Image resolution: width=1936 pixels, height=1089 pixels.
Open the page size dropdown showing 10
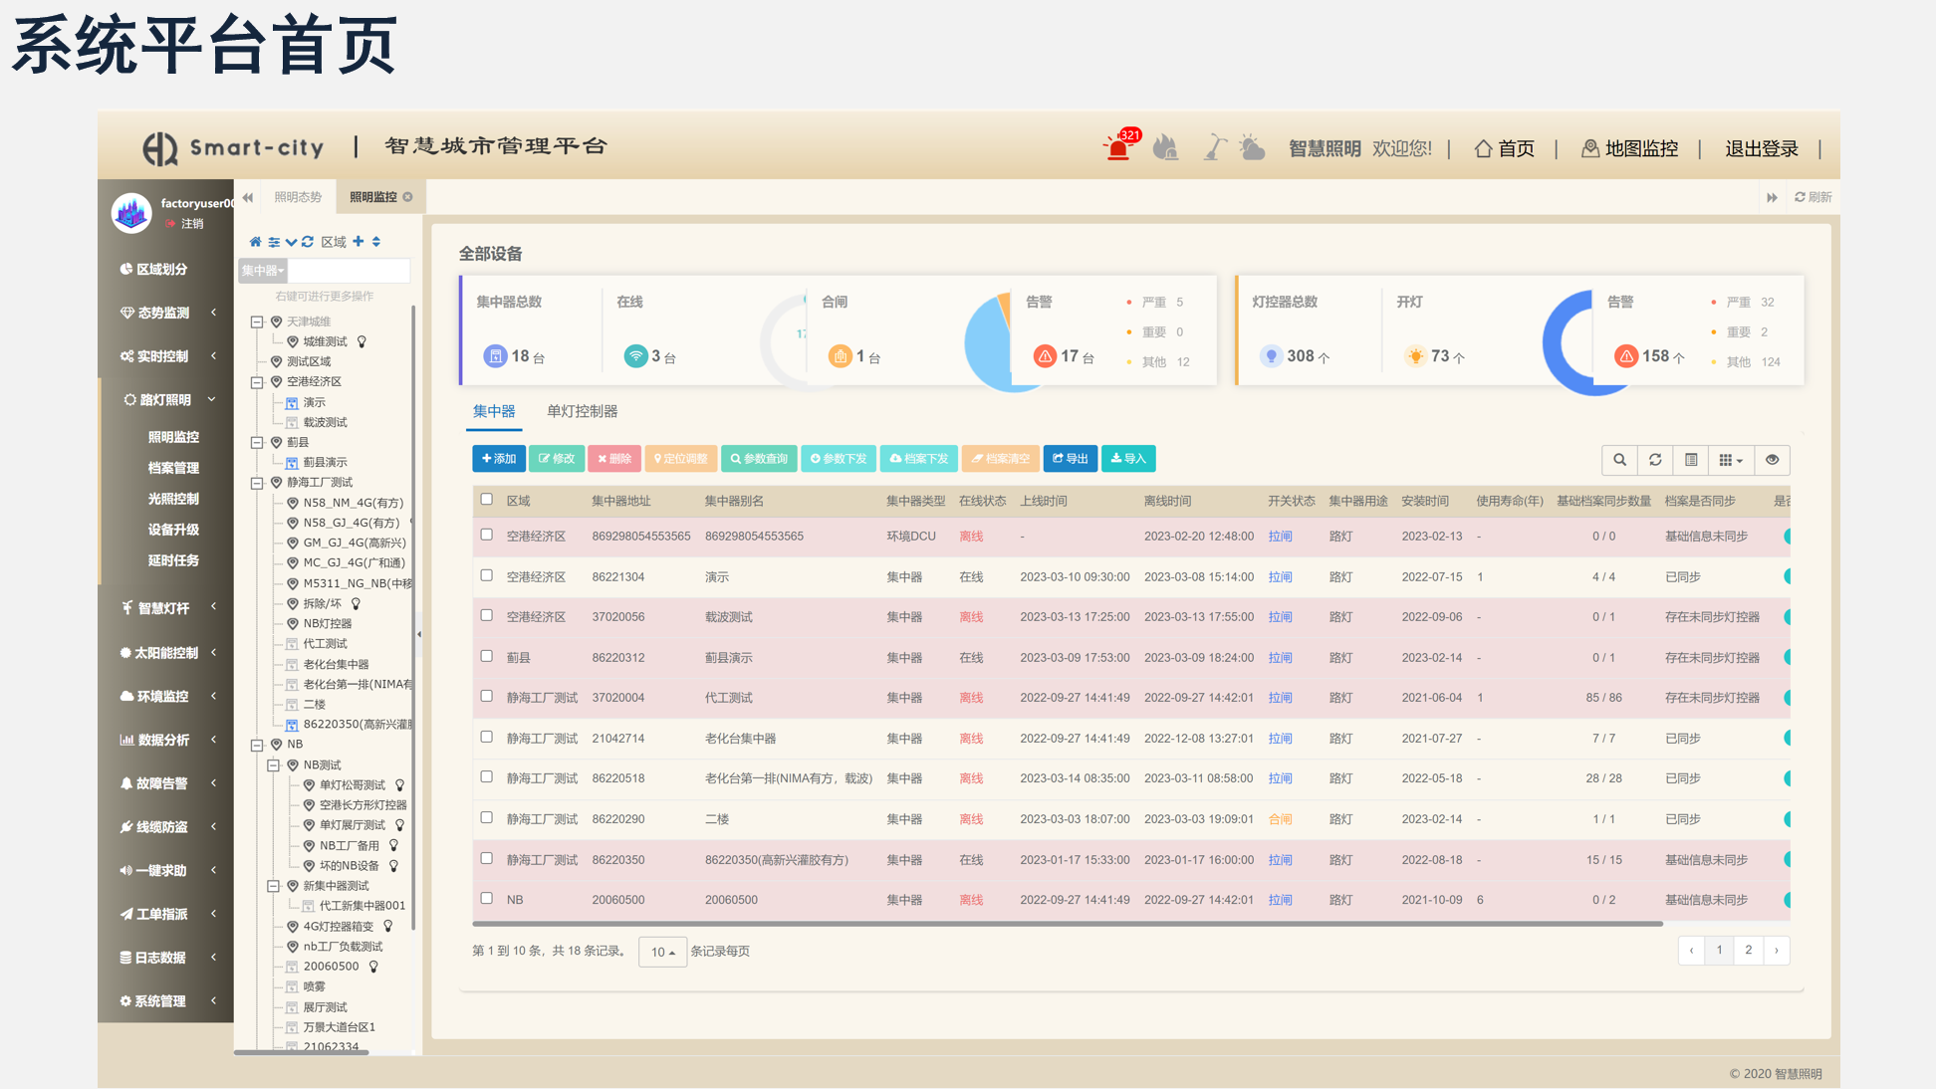click(x=662, y=952)
